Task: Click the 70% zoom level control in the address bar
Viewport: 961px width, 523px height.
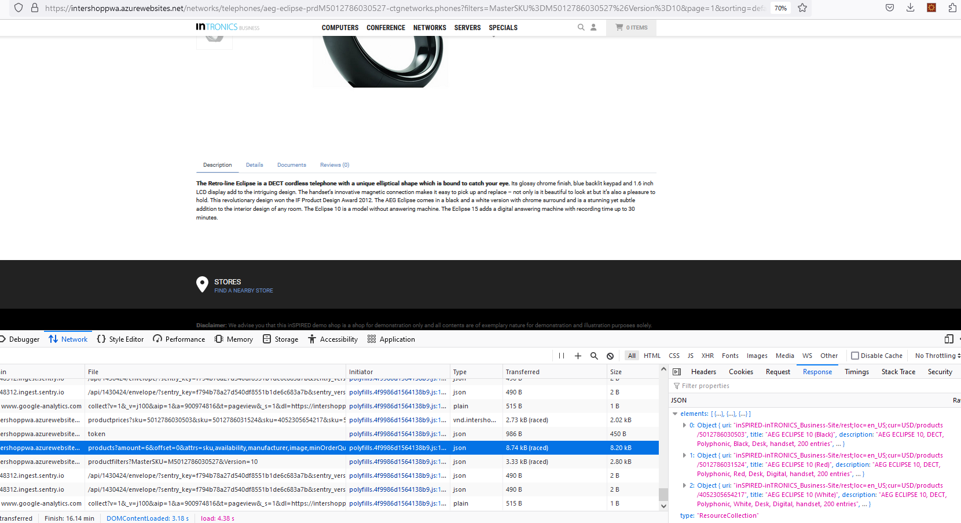Action: 780,8
